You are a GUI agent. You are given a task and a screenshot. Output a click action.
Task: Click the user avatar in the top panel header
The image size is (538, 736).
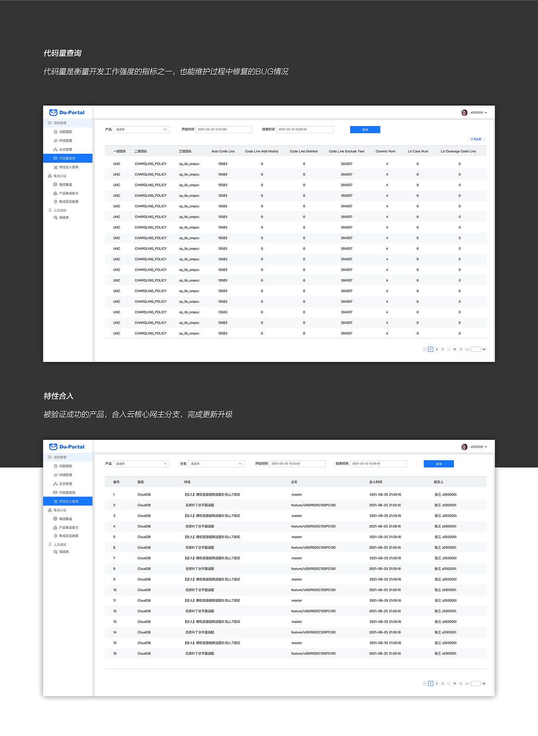pos(464,113)
